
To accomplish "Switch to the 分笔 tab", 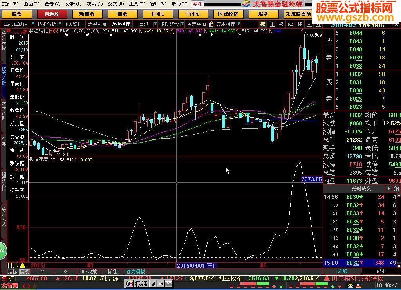I will [342, 271].
